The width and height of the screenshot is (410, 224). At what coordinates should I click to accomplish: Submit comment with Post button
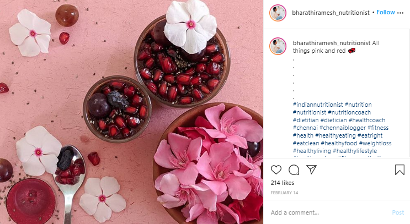(398, 212)
